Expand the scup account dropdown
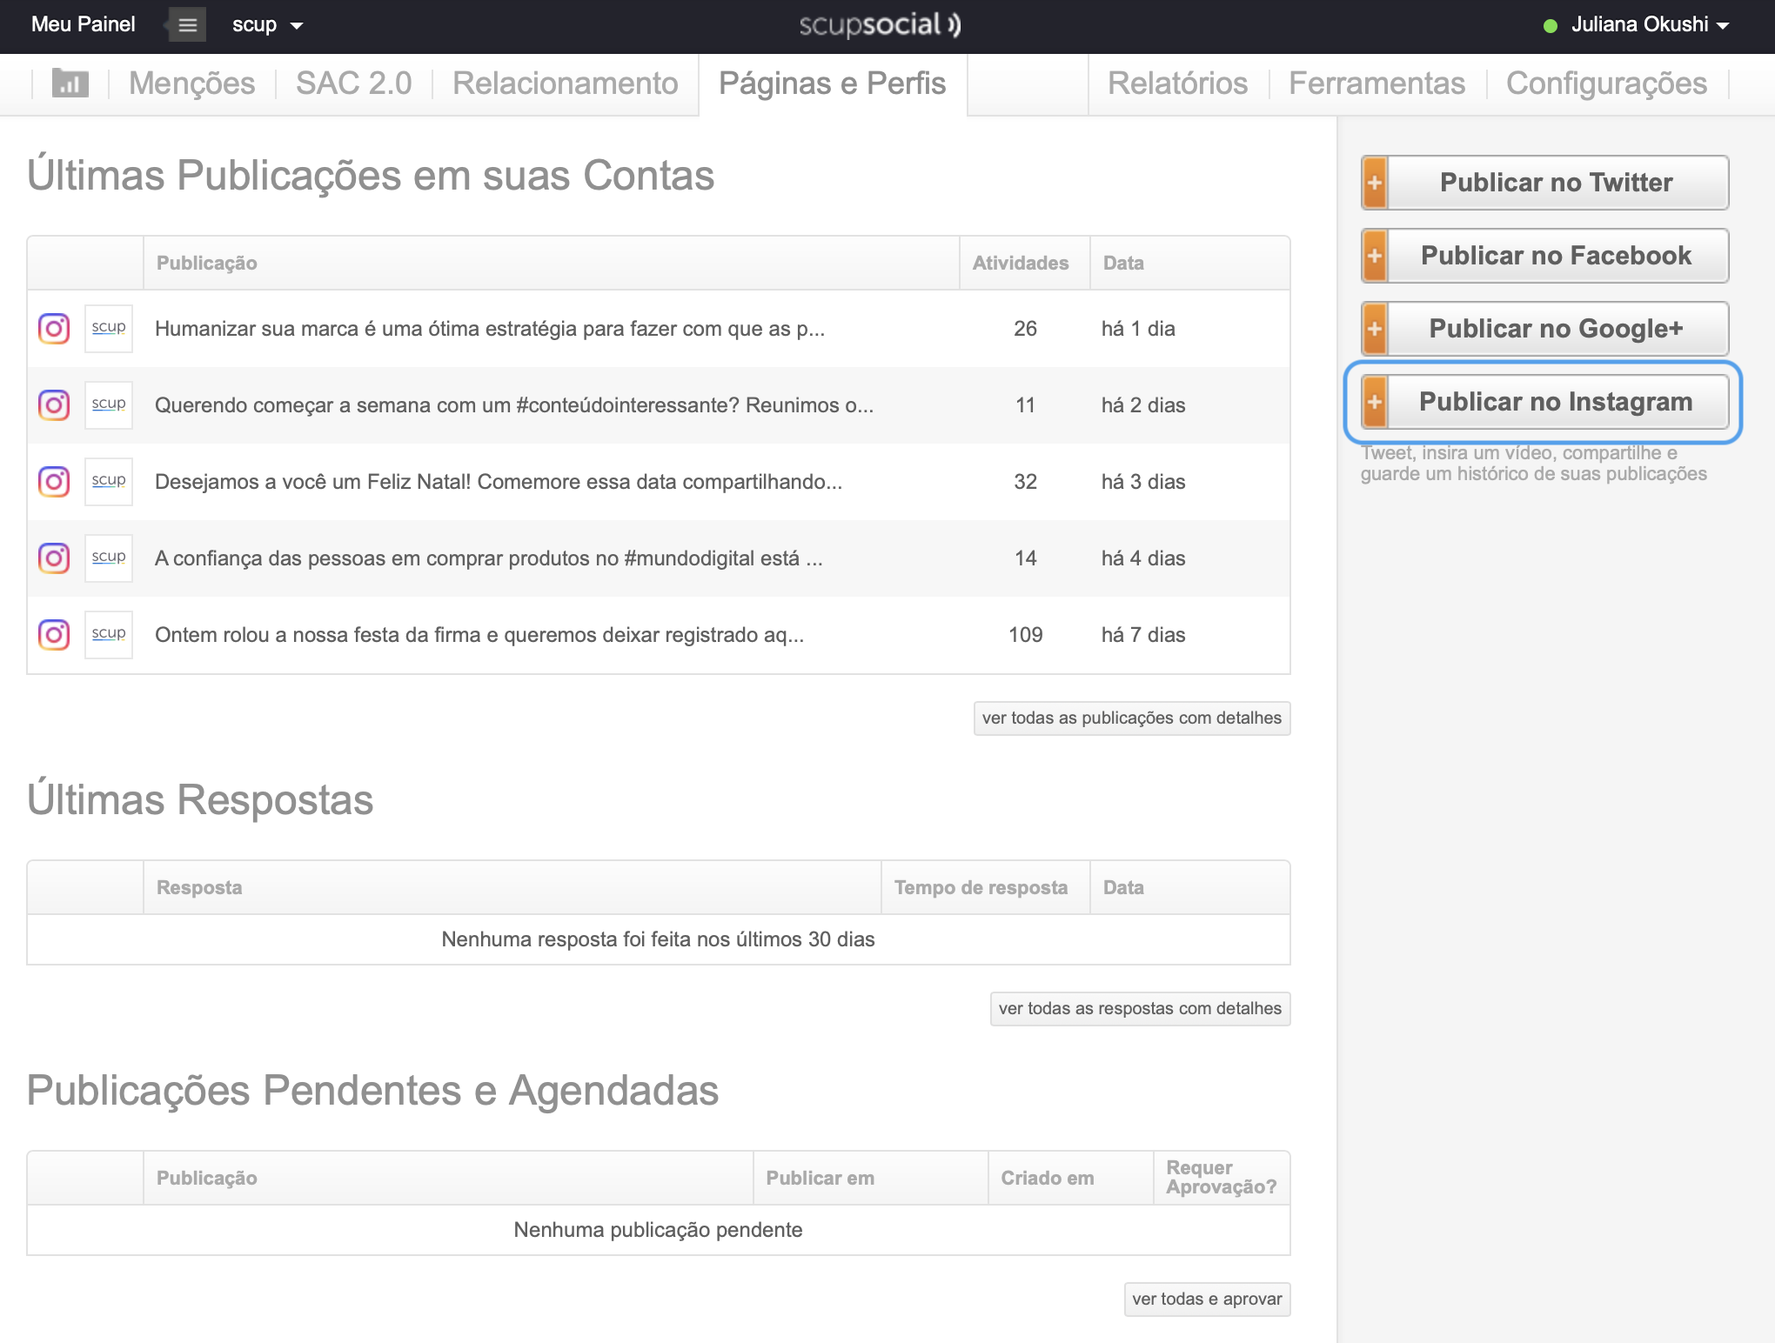1775x1343 pixels. point(268,24)
